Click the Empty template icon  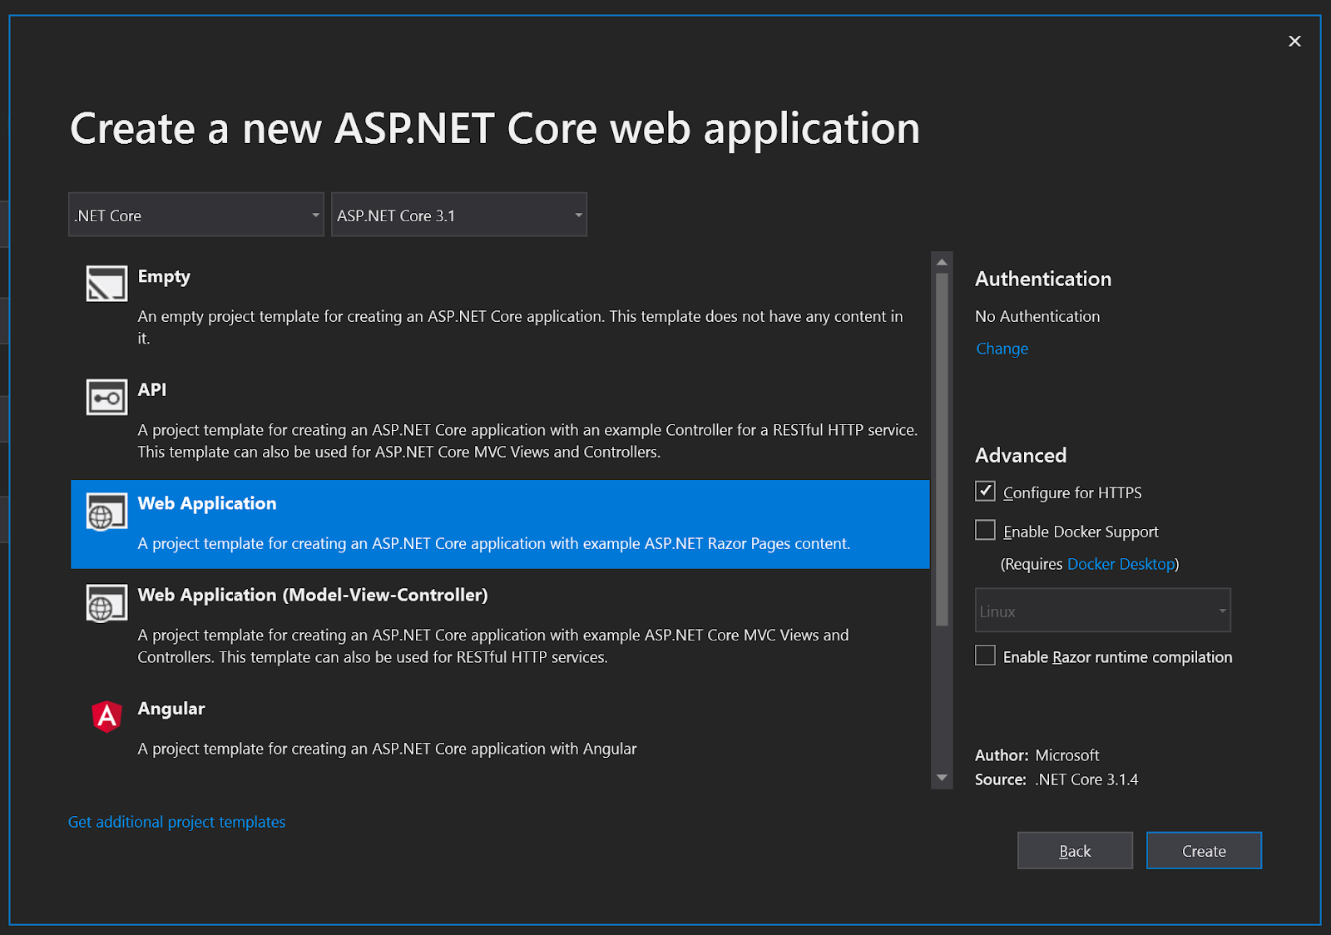pyautogui.click(x=106, y=284)
